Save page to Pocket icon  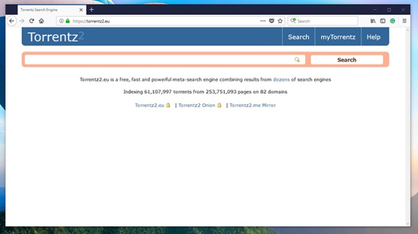pos(271,21)
